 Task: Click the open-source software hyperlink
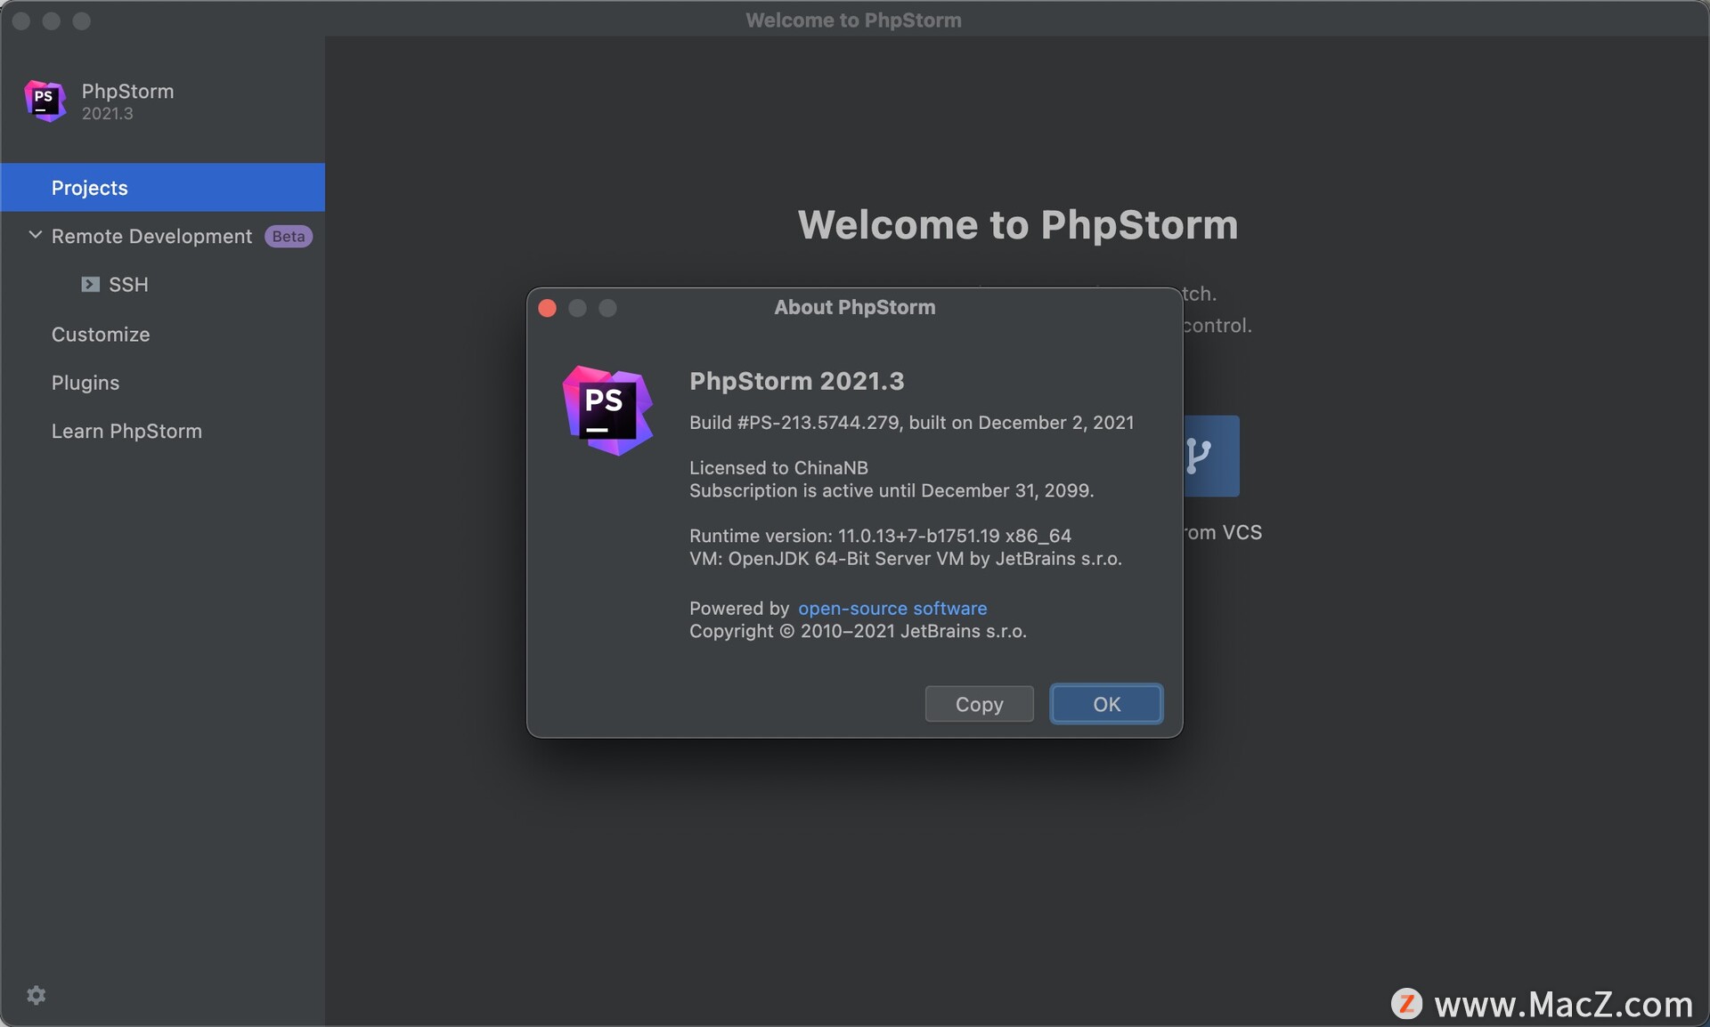click(x=893, y=607)
